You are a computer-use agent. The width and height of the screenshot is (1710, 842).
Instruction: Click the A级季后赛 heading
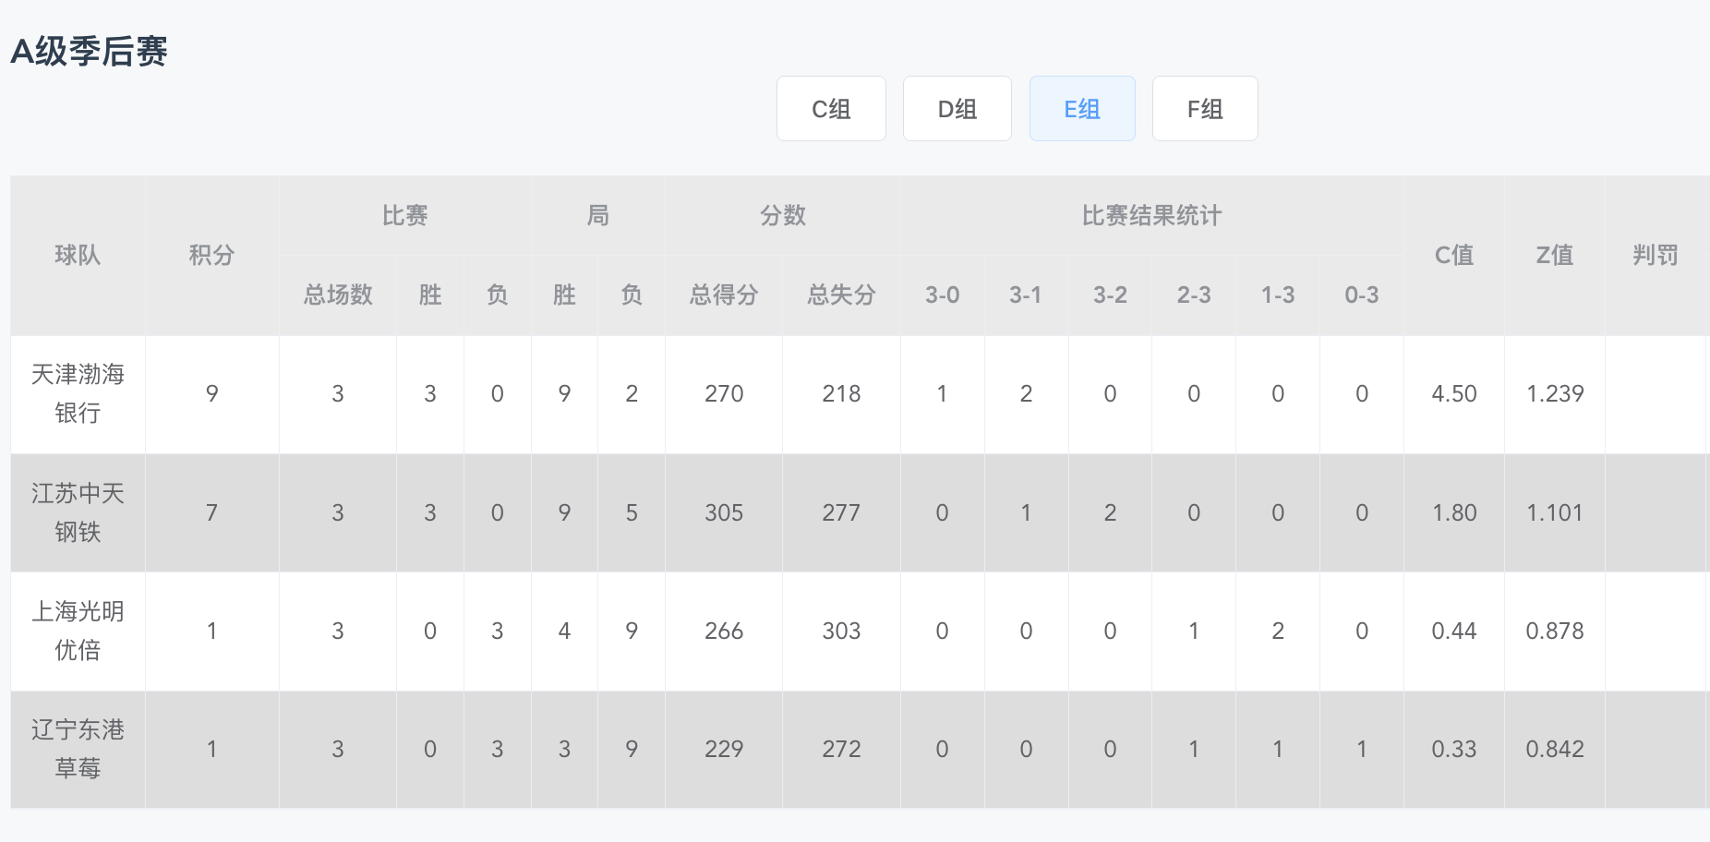point(89,51)
